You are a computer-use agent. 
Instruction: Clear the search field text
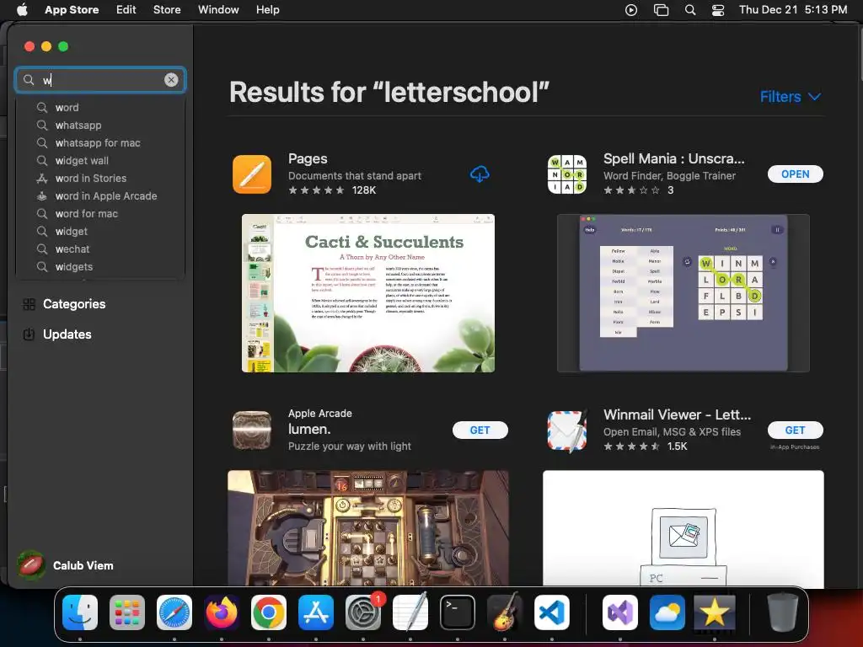pos(171,80)
